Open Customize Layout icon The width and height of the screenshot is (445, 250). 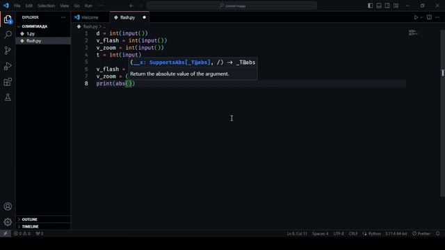point(396,6)
